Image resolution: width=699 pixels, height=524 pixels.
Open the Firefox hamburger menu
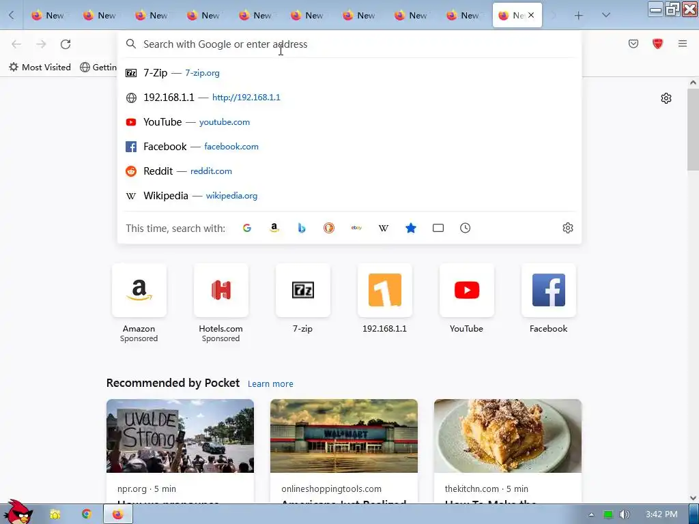(x=683, y=44)
